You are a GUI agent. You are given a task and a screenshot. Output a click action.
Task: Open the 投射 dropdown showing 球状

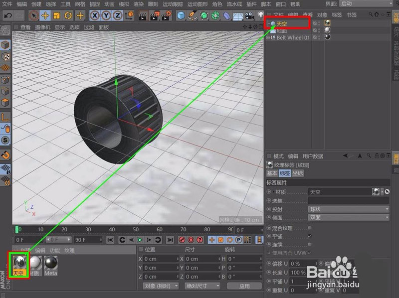point(348,209)
